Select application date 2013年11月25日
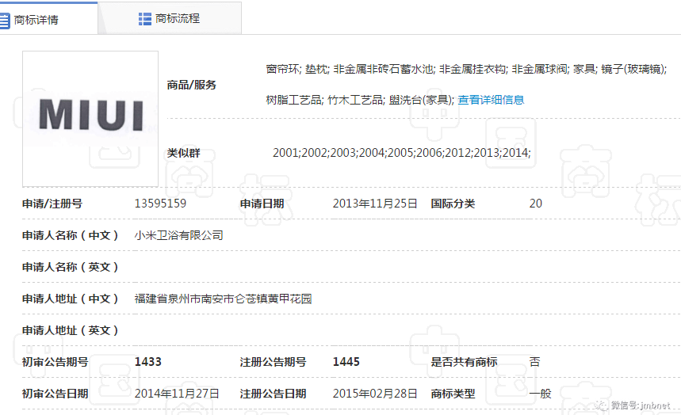Screen dimensions: 681x415 point(375,204)
